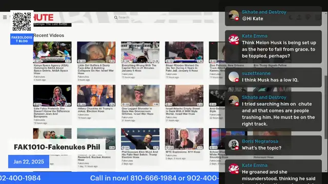Image resolution: width=328 pixels, height=184 pixels.
Task: Open Hillary Chuckles video thumbnail
Action: coord(96,96)
